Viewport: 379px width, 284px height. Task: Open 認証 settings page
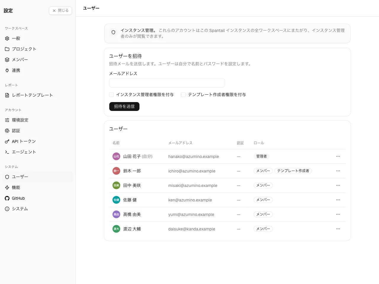pos(38,131)
